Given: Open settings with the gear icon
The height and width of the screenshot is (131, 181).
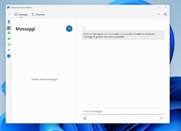Looking at the screenshot, I should (x=165, y=14).
